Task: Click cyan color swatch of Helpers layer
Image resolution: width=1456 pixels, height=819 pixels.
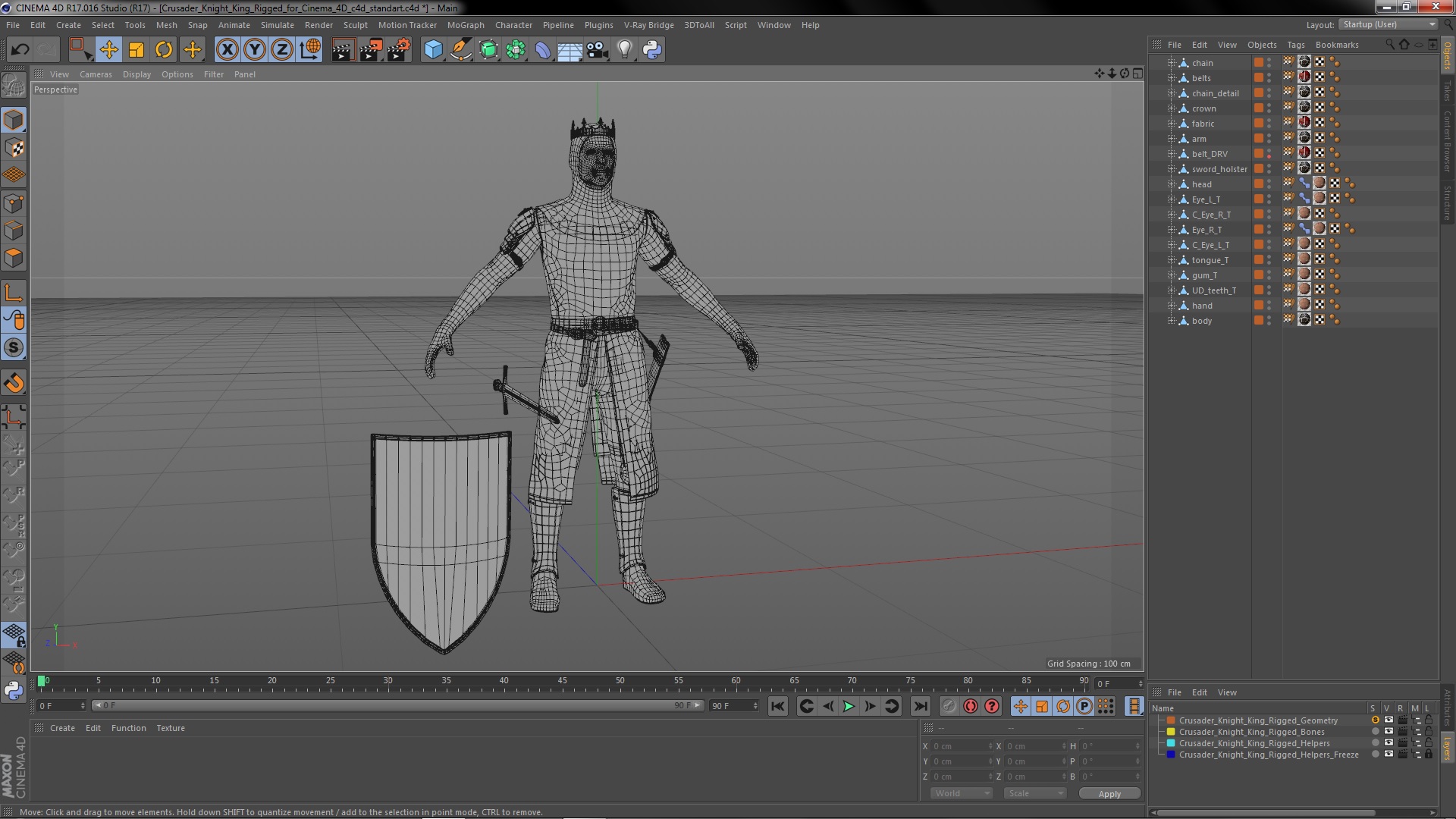Action: point(1171,743)
